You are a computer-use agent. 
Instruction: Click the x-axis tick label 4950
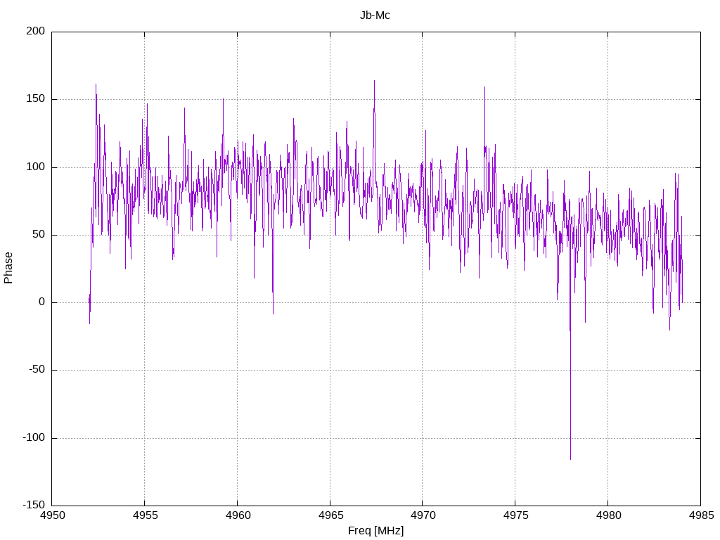[52, 515]
